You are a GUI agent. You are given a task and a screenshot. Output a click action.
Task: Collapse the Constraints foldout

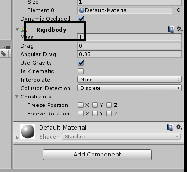pos(17,97)
